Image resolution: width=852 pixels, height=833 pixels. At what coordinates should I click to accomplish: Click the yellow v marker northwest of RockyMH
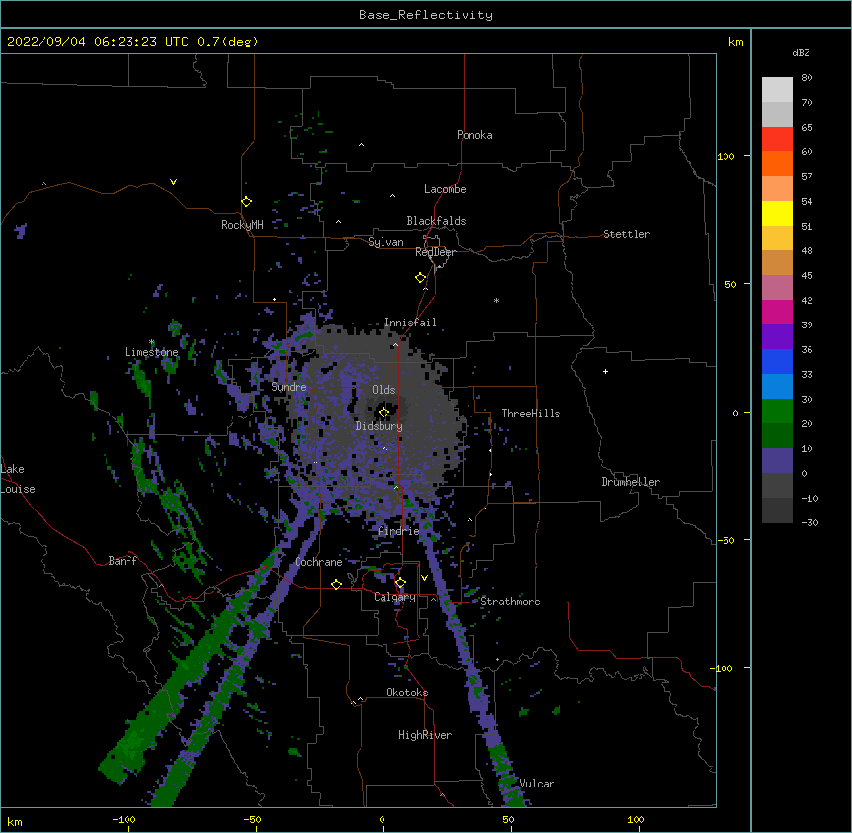(173, 182)
